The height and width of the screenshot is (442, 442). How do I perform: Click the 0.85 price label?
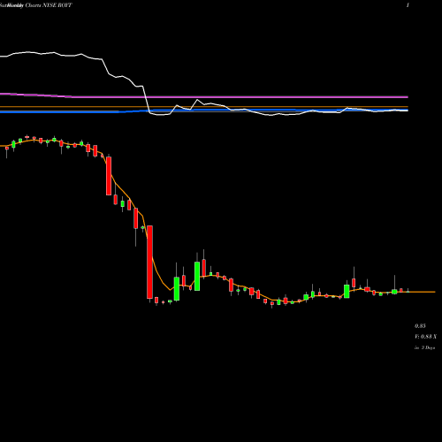pyautogui.click(x=420, y=326)
